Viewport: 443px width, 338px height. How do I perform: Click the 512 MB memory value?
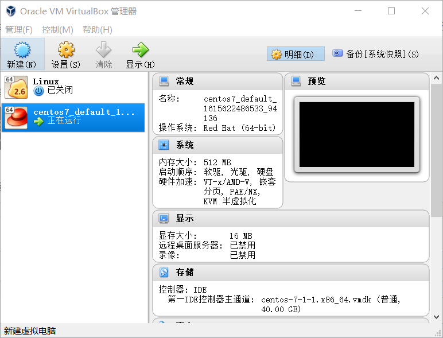(217, 162)
